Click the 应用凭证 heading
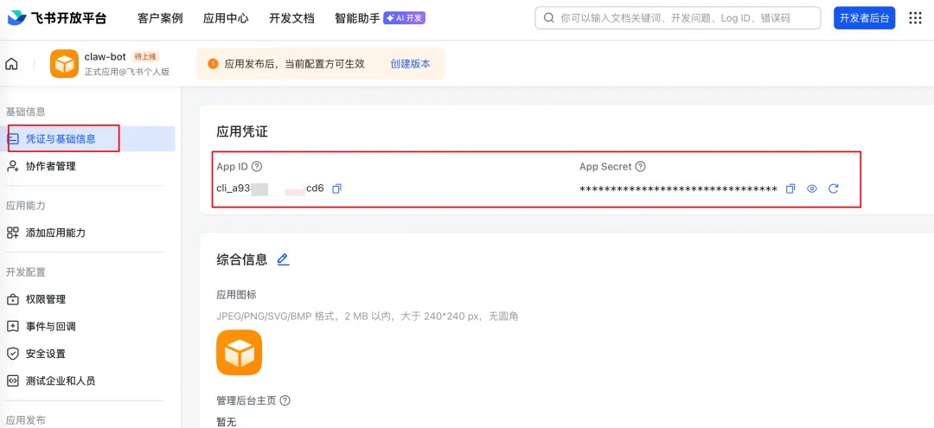This screenshot has height=428, width=934. [x=242, y=132]
